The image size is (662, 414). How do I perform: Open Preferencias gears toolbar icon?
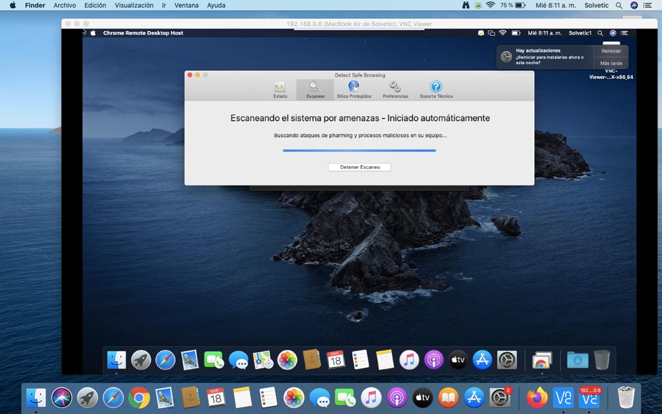pos(395,89)
